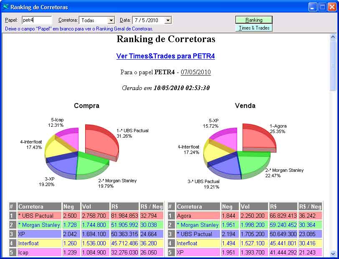
Task: Click the green Morgan Stanley slice in Compra pie
Action: (90, 165)
